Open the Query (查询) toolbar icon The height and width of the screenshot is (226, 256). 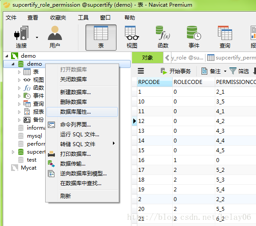[x=225, y=33]
